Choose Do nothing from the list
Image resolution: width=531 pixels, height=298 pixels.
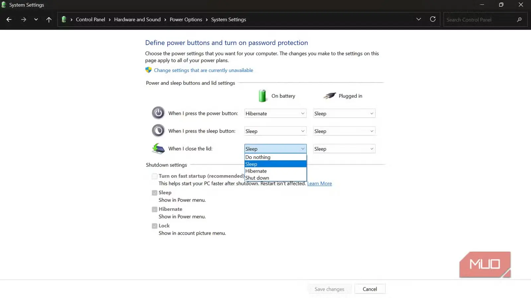[275, 157]
